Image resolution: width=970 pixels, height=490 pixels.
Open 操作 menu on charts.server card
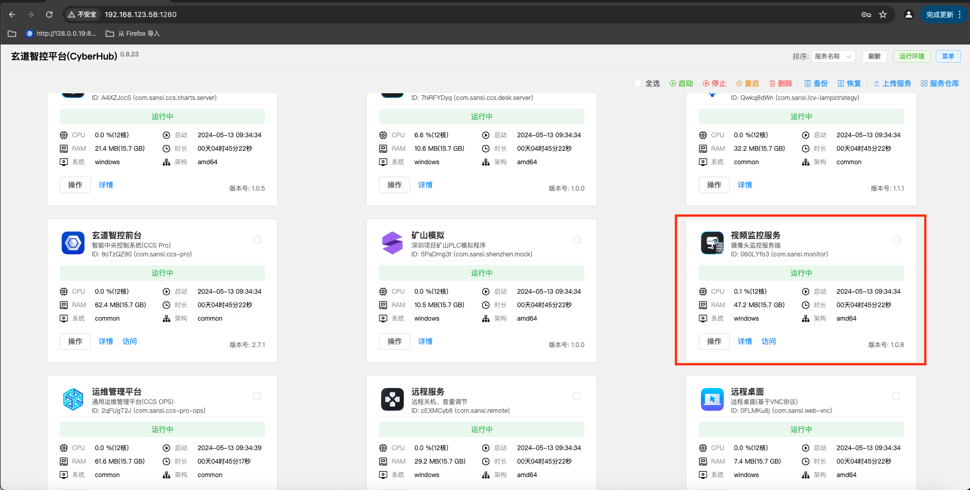click(x=75, y=185)
